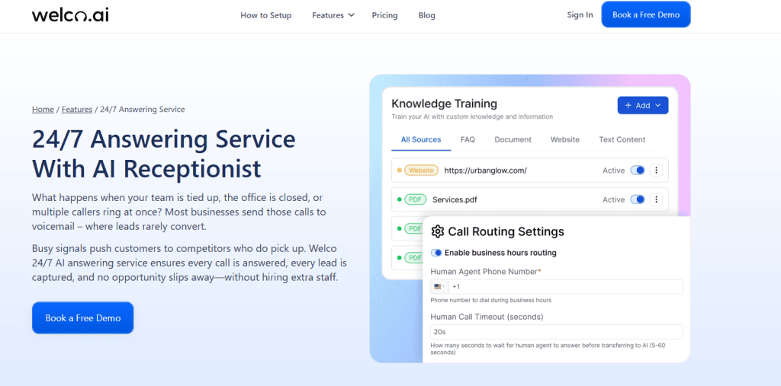Go to Features via breadcrumb link
Image resolution: width=781 pixels, height=386 pixels.
tap(77, 109)
